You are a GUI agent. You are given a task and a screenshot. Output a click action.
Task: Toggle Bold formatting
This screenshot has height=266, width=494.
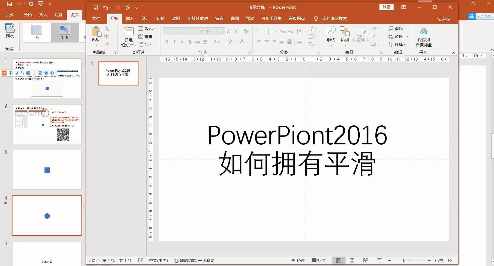click(x=167, y=42)
